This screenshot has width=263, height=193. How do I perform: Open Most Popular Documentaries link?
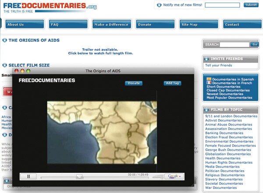[x=229, y=98]
